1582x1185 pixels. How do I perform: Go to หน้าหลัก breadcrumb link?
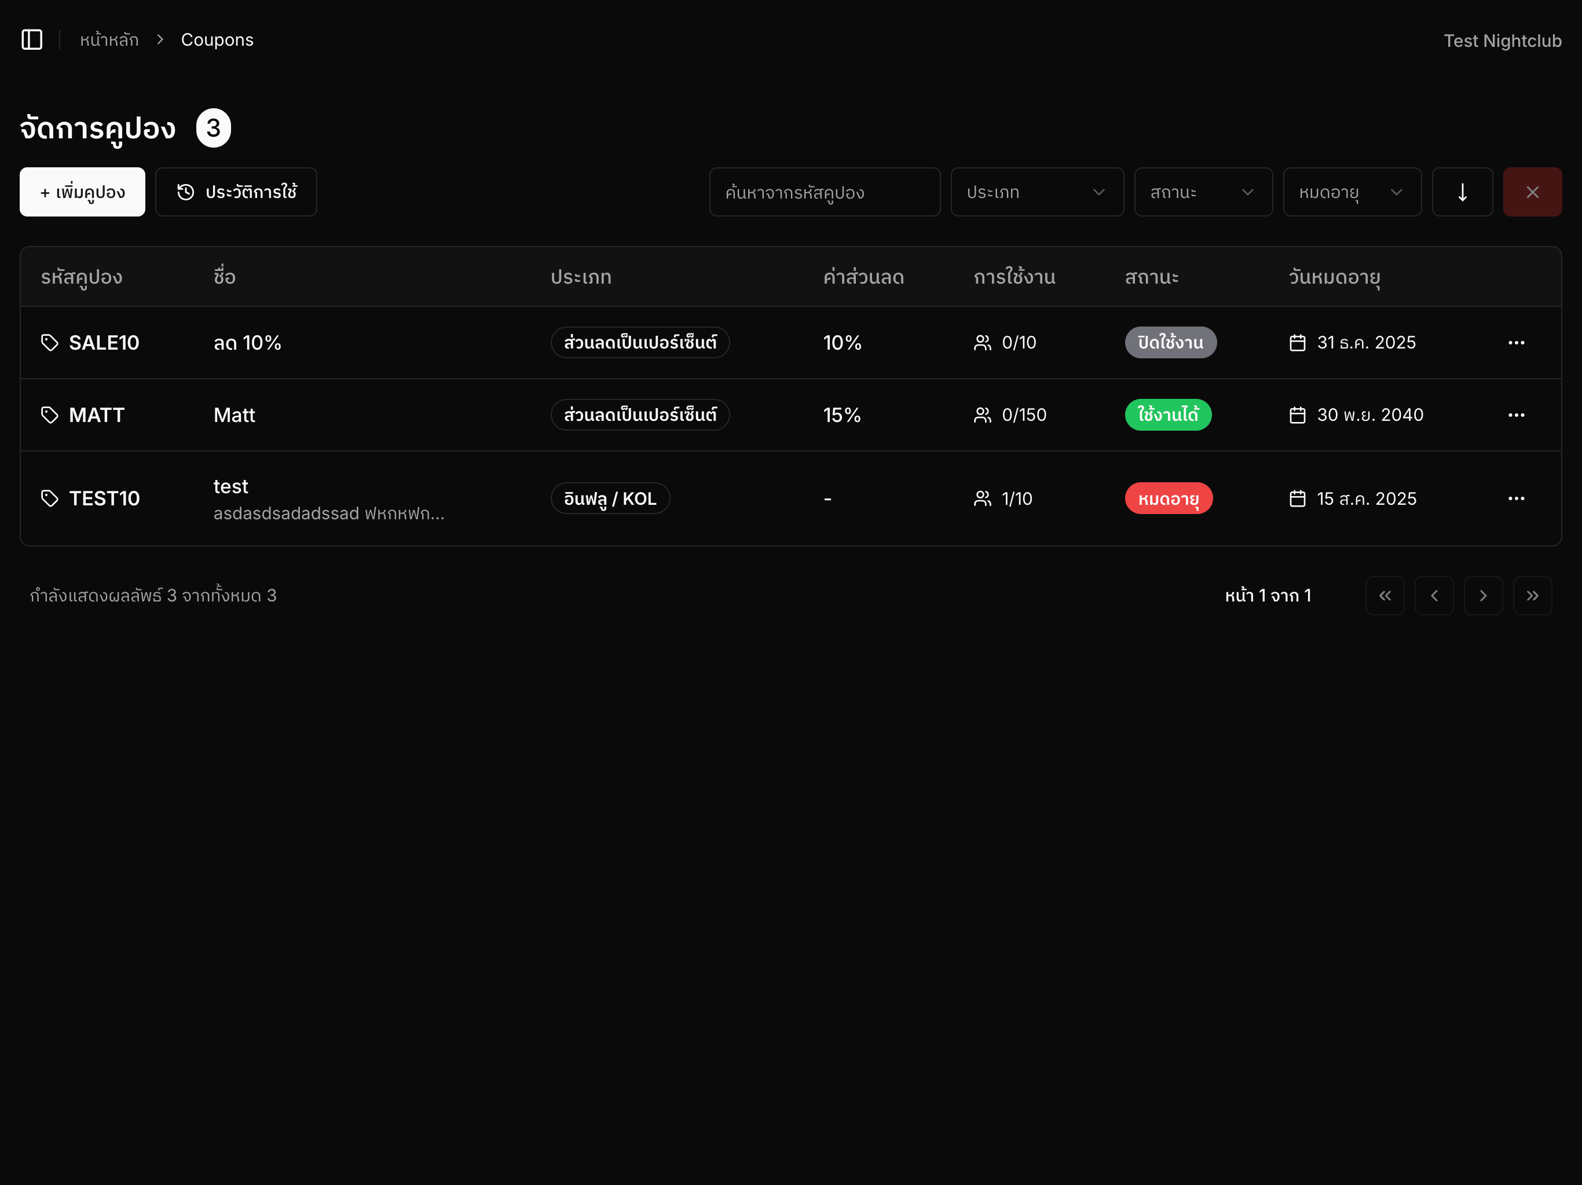(x=109, y=40)
